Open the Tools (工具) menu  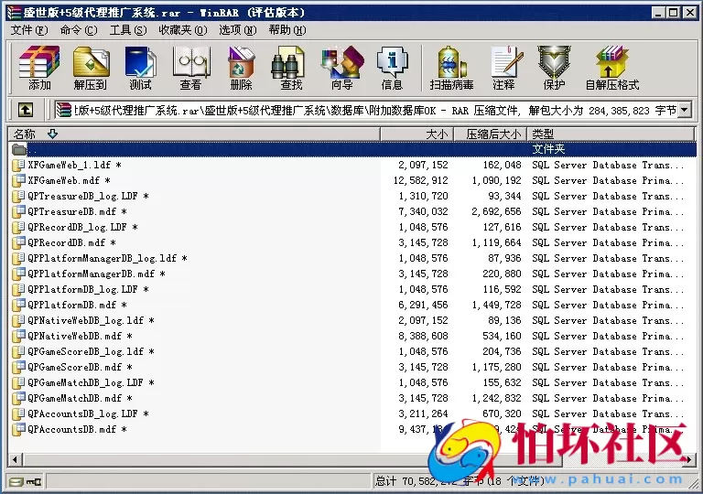pos(128,30)
